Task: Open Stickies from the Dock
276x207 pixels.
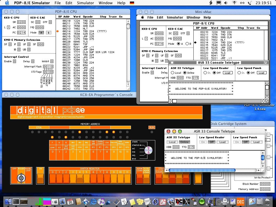Action: point(140,202)
